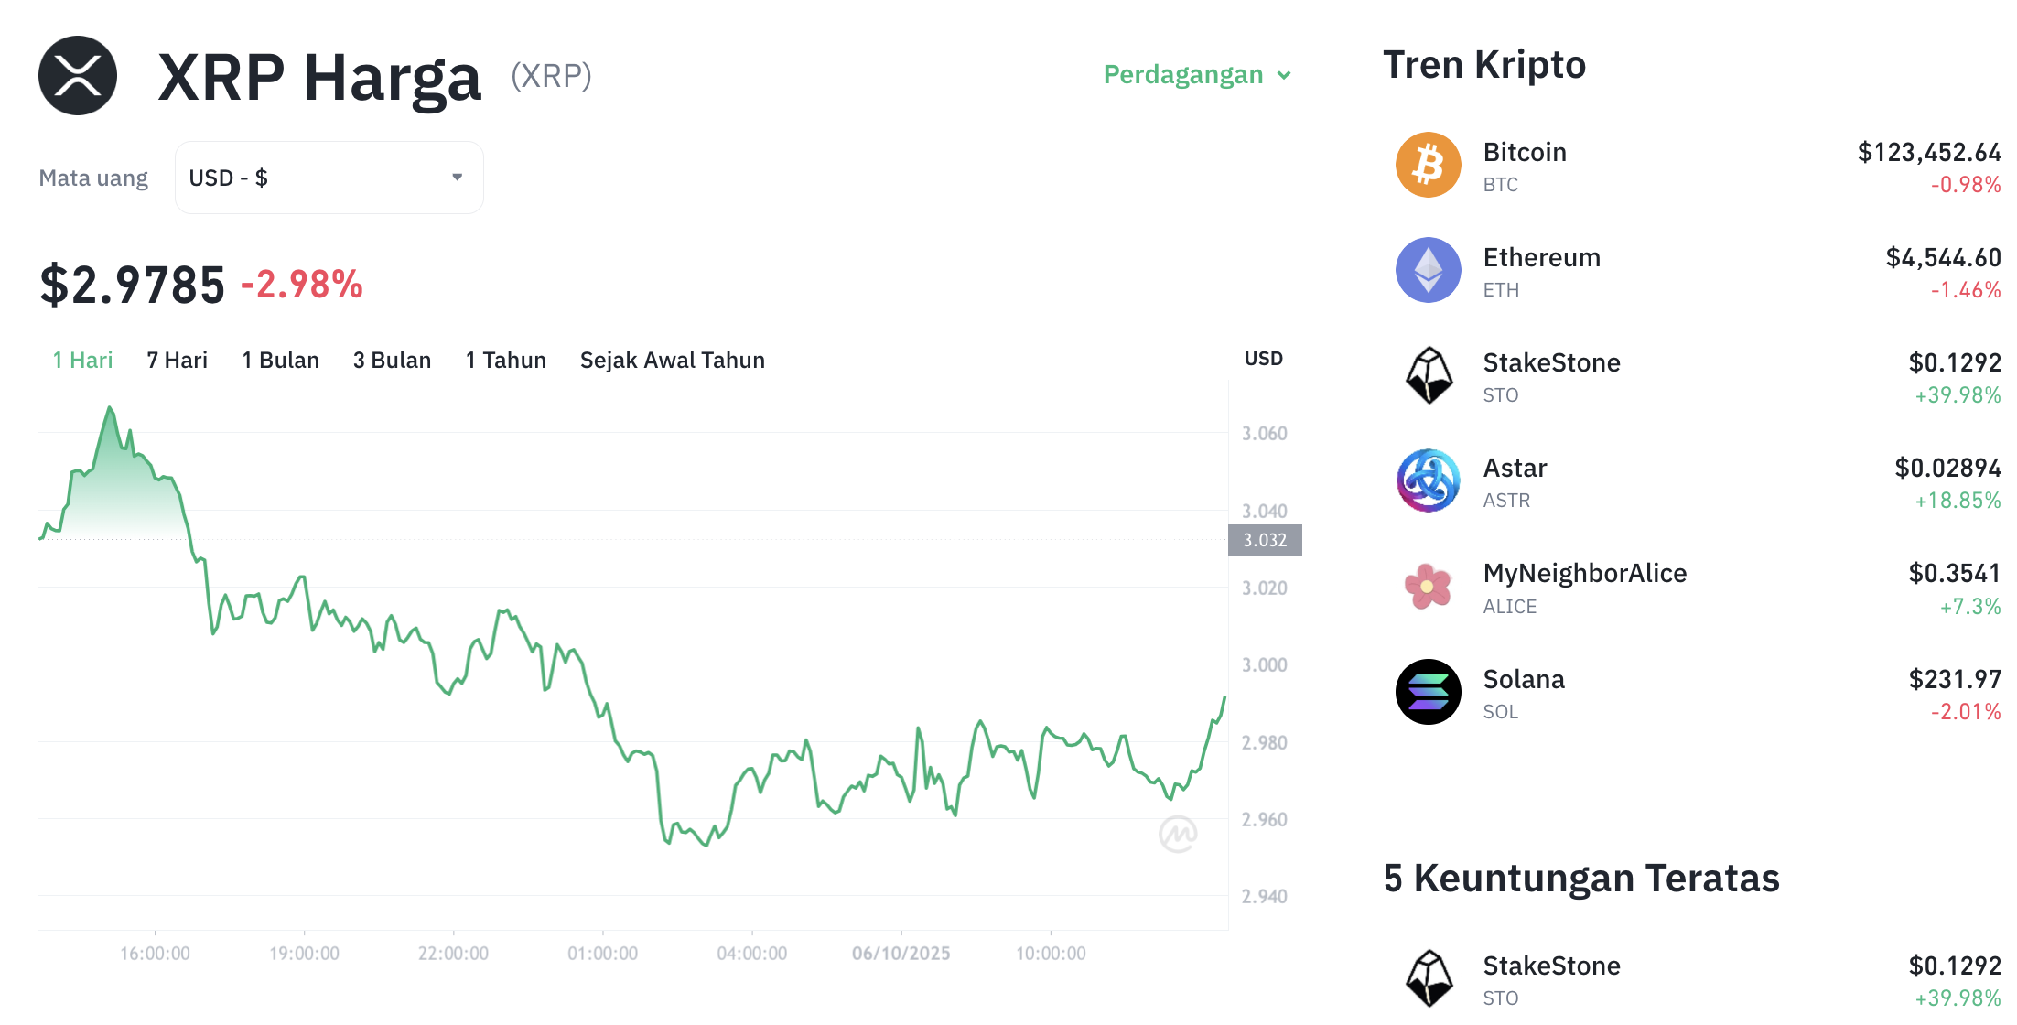This screenshot has height=1025, width=2017.
Task: Switch to the 1 Bulan chart range
Action: coord(280,361)
